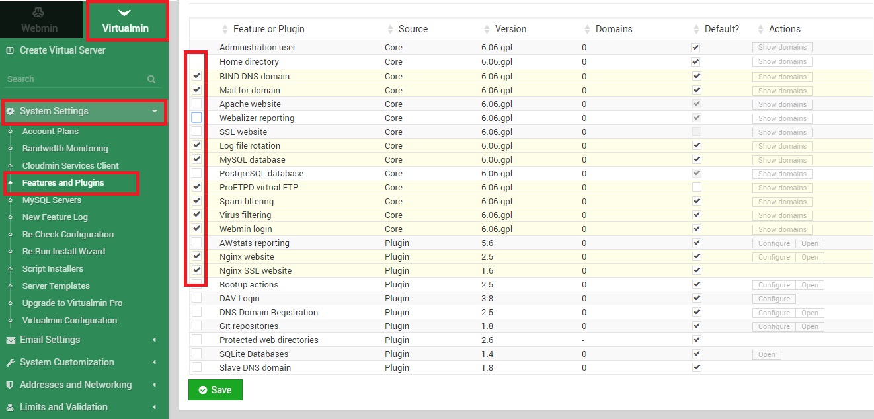Sort by Actions column arrows

point(760,29)
